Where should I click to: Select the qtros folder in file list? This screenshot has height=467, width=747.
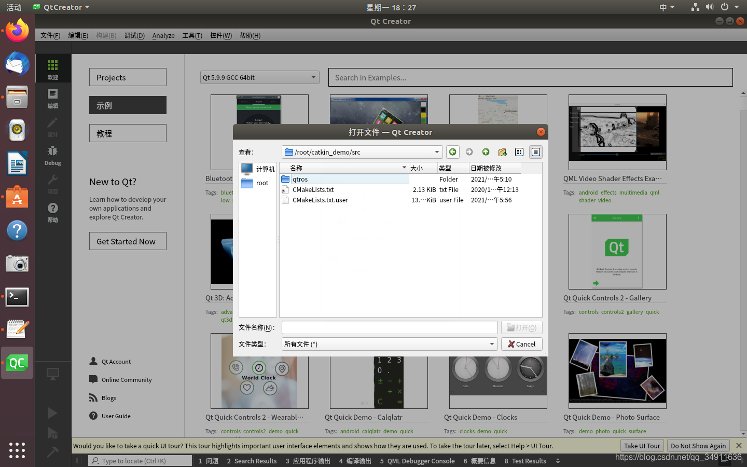point(344,179)
